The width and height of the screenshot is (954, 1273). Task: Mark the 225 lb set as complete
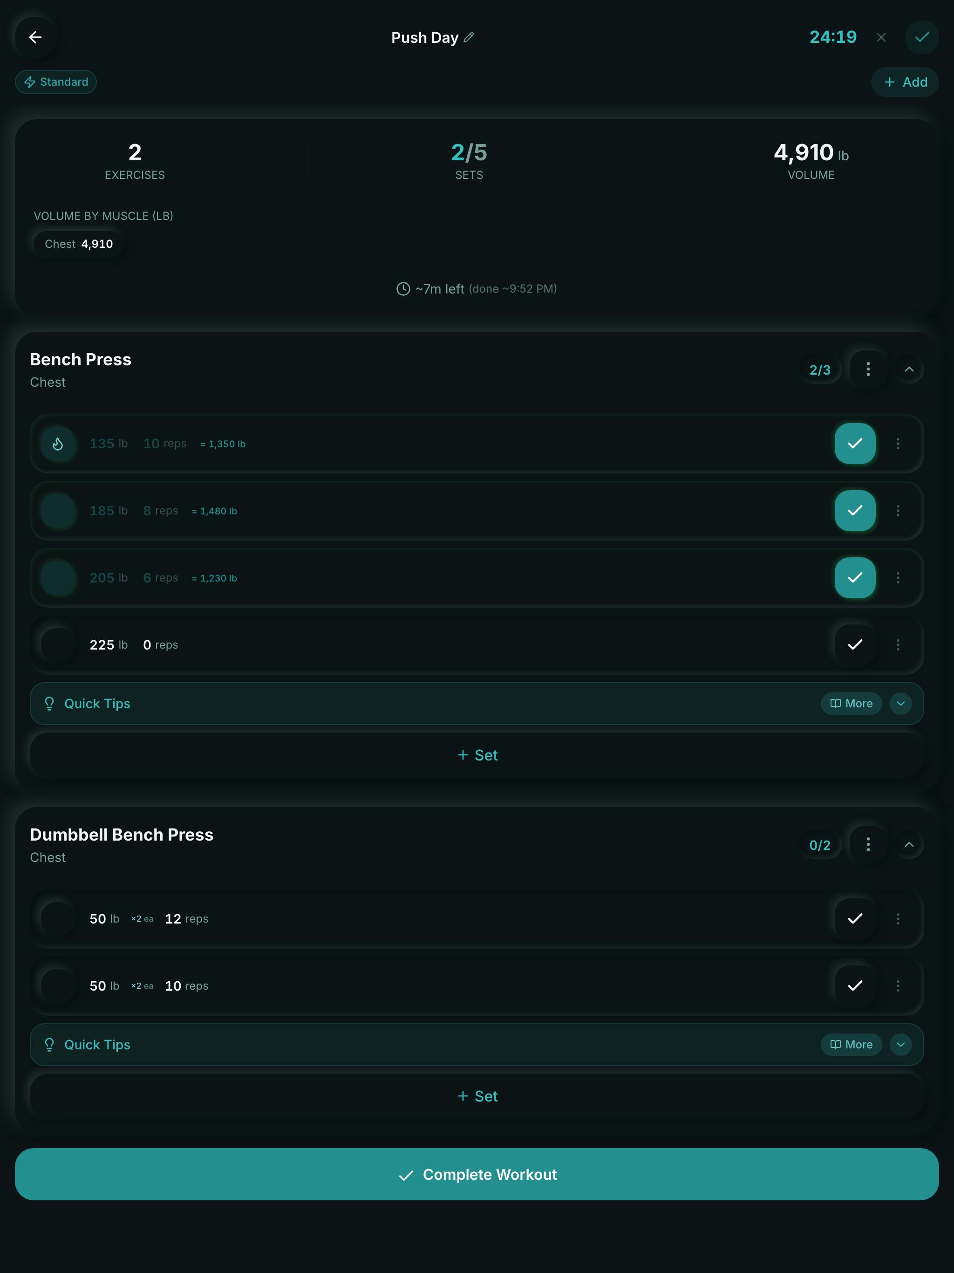click(855, 644)
